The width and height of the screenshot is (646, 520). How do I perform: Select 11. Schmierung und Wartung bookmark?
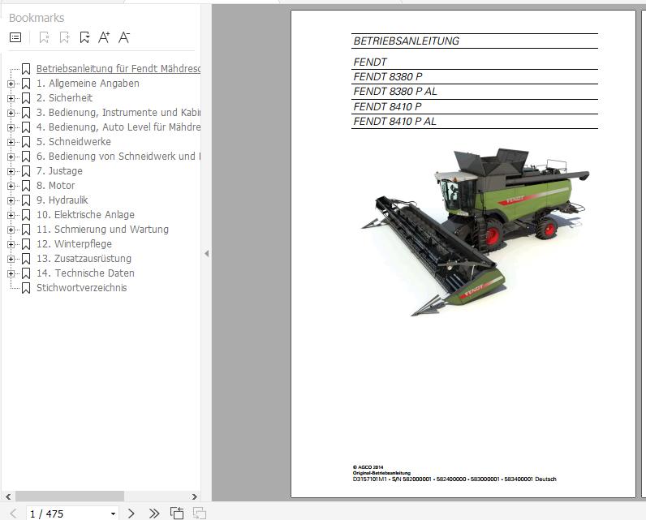coord(102,230)
